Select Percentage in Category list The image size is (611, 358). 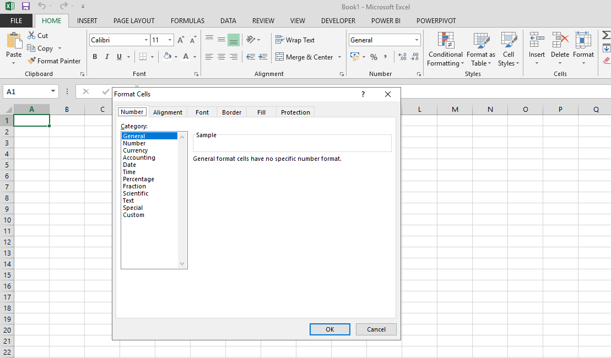138,179
